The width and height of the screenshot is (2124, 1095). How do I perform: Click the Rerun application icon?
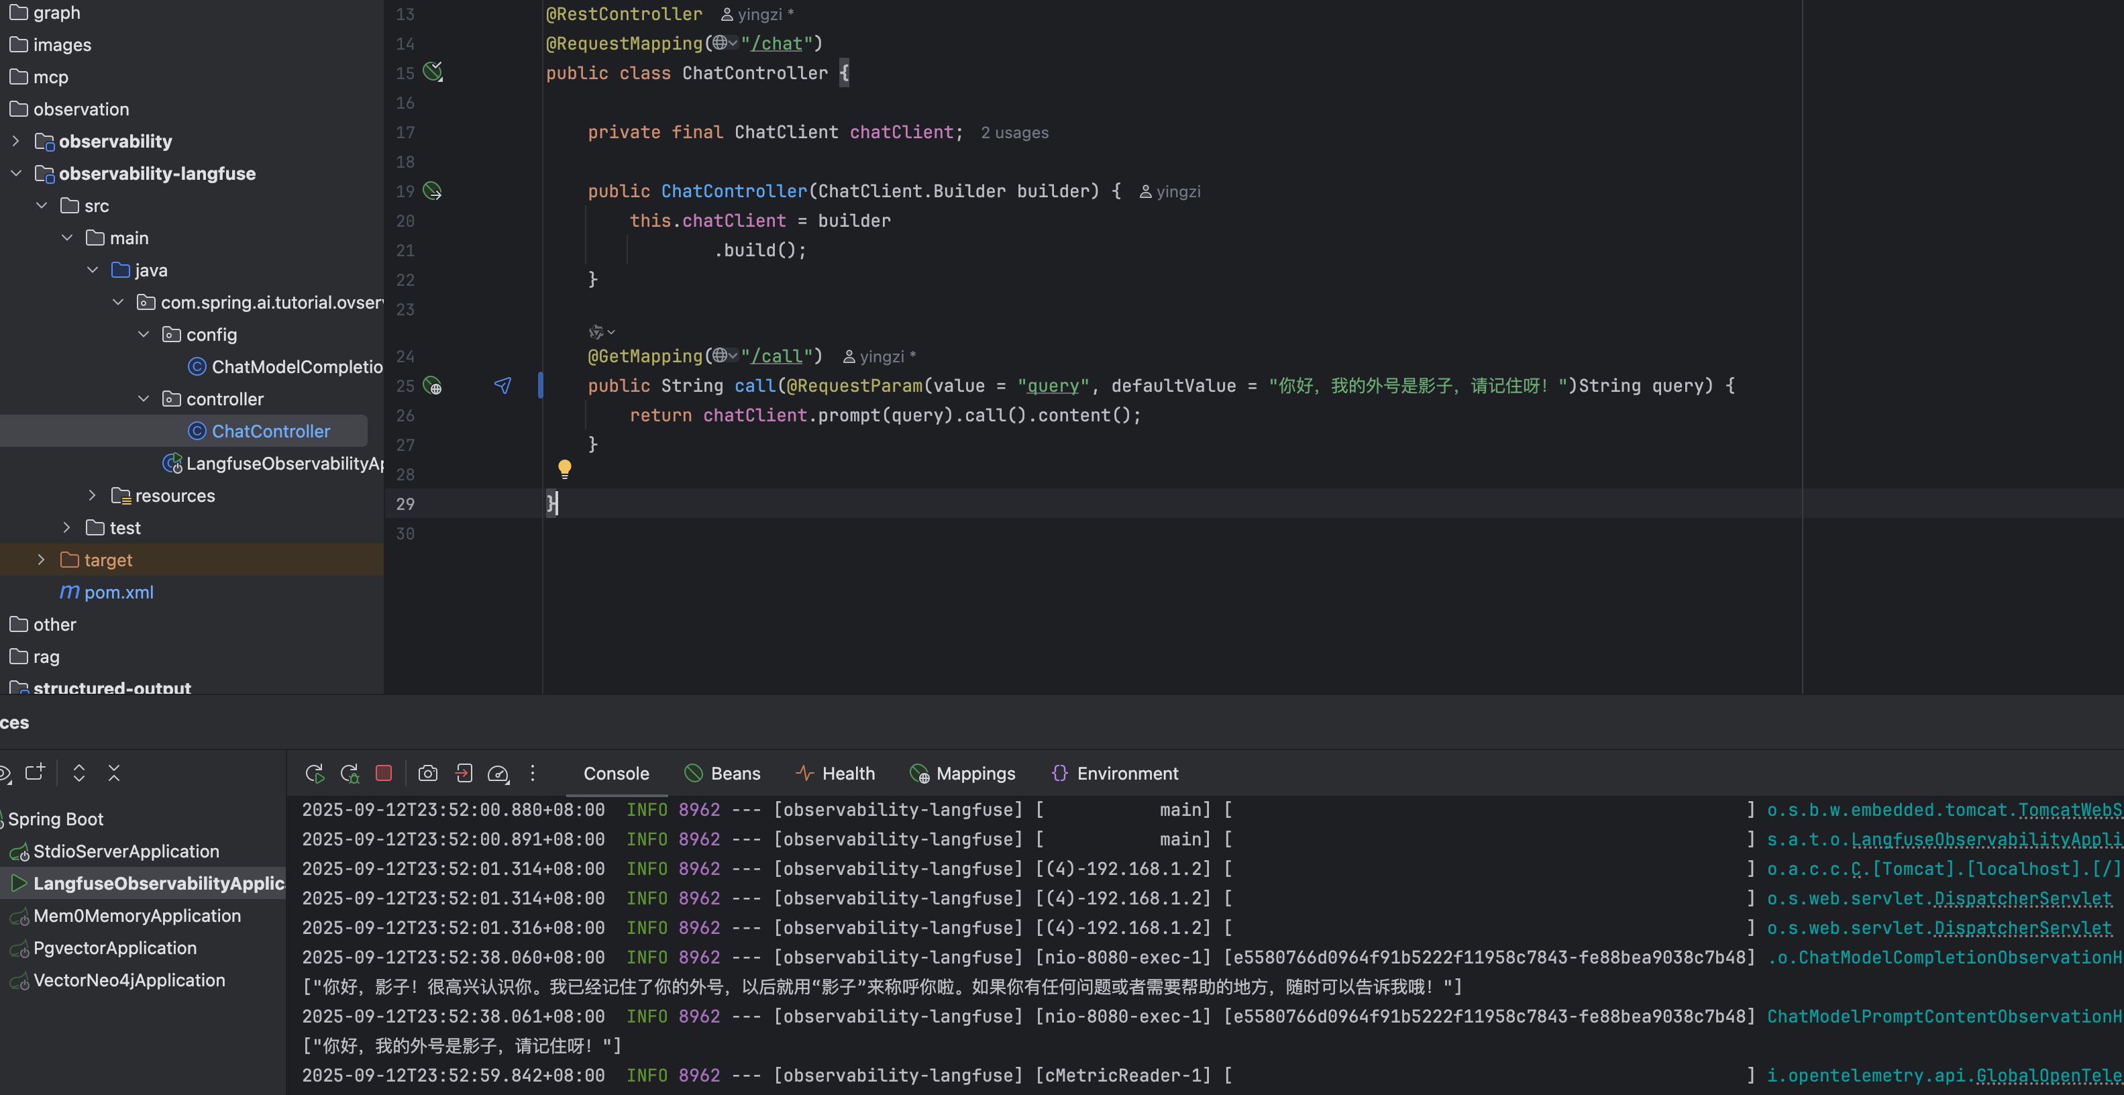point(314,774)
